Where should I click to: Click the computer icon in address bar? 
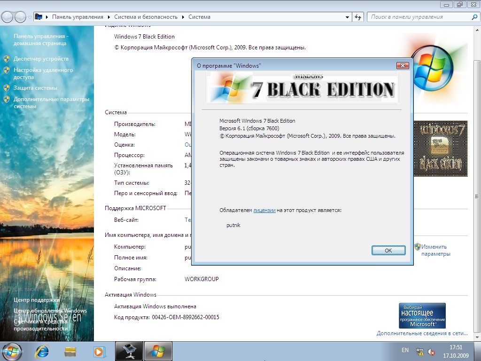(x=39, y=16)
